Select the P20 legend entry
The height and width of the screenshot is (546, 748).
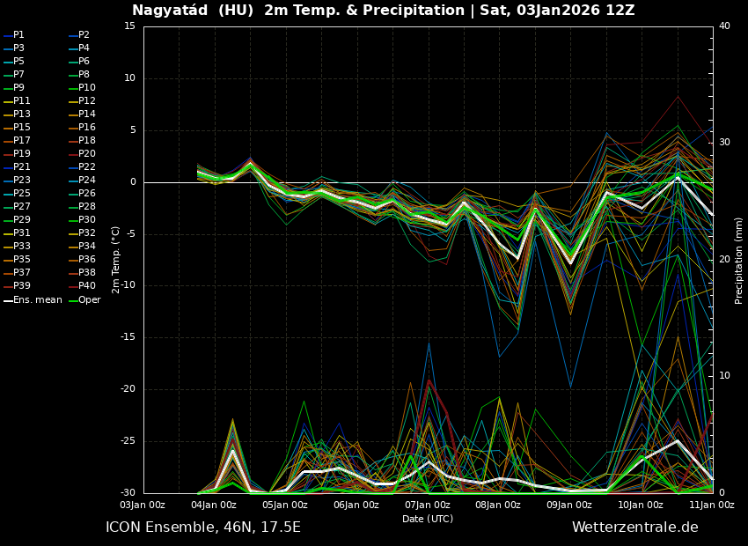point(86,154)
